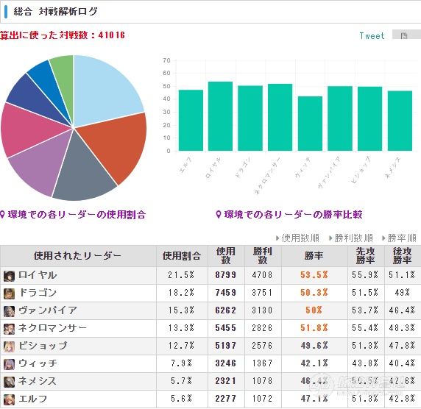421x409 pixels.
Task: Click the エルフ leader portrait icon
Action: pyautogui.click(x=9, y=399)
